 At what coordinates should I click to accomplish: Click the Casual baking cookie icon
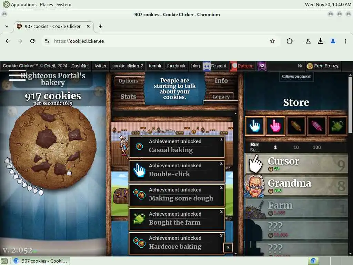click(139, 146)
